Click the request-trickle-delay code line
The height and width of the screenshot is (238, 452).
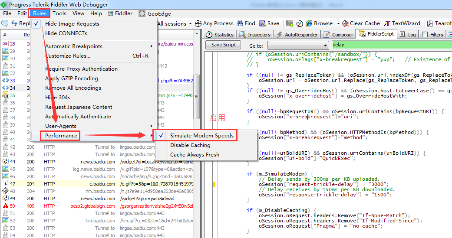(x=323, y=185)
